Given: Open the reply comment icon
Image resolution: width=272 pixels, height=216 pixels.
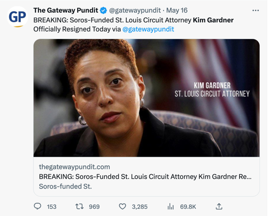Looking at the screenshot, I should click(x=37, y=206).
